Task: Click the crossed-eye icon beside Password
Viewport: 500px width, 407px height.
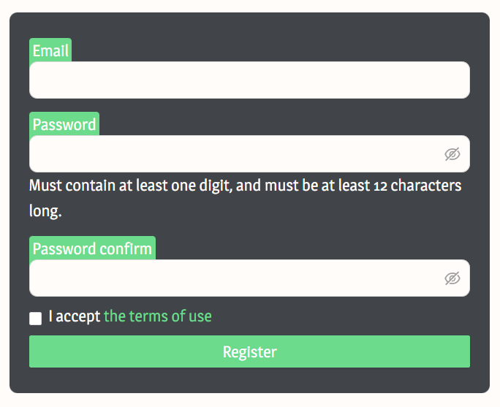Action: pyautogui.click(x=452, y=154)
